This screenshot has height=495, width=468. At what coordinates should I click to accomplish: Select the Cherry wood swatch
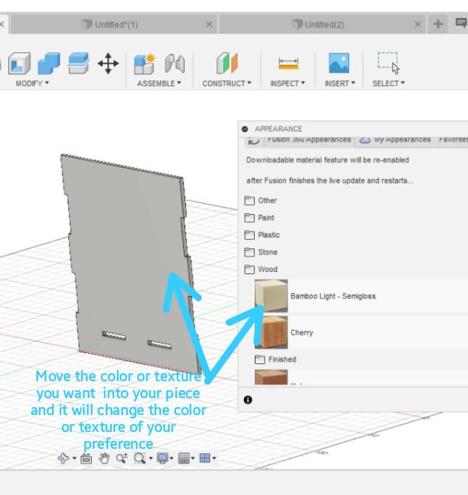(271, 332)
